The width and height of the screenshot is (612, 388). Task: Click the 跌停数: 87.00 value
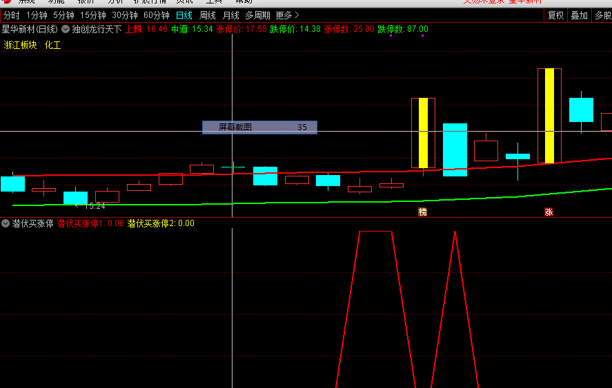click(x=403, y=29)
